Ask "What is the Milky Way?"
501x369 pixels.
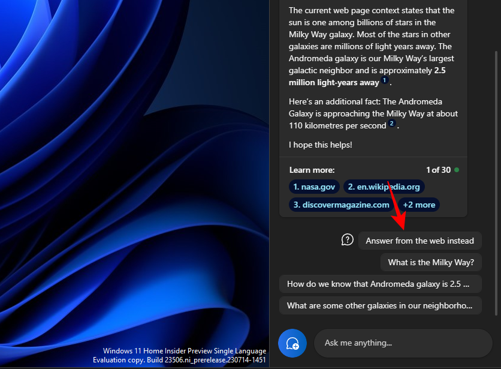[x=431, y=262]
